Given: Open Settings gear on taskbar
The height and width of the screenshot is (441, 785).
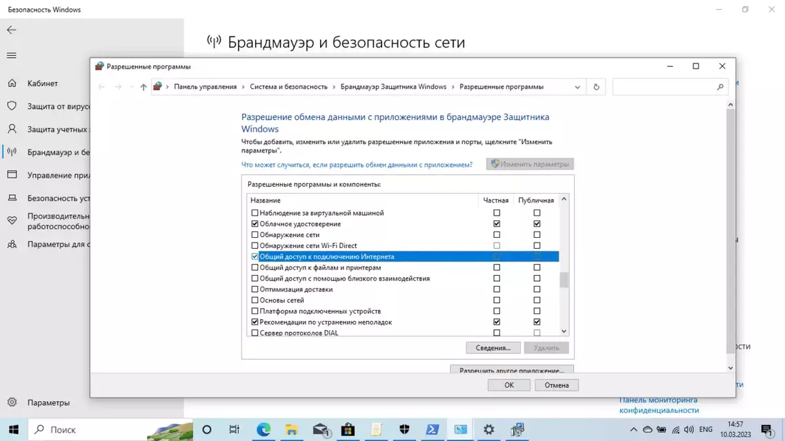Looking at the screenshot, I should (x=488, y=429).
